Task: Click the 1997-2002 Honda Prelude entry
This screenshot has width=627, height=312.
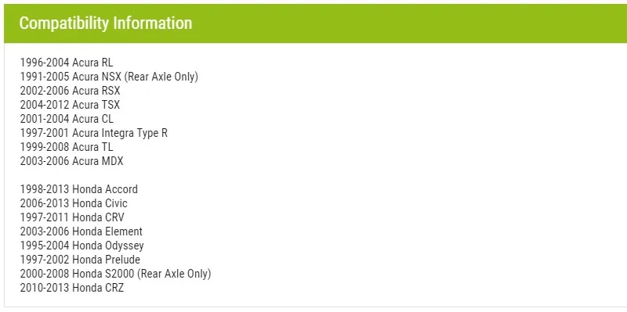Action: pyautogui.click(x=80, y=260)
